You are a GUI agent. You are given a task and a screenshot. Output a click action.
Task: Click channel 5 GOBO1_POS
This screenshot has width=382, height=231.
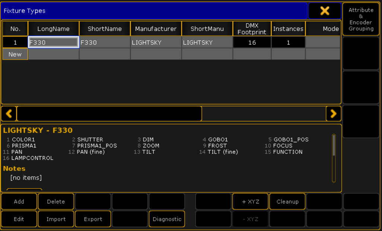288,140
